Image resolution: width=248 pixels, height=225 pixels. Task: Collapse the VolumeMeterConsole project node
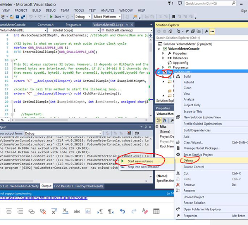point(159,49)
